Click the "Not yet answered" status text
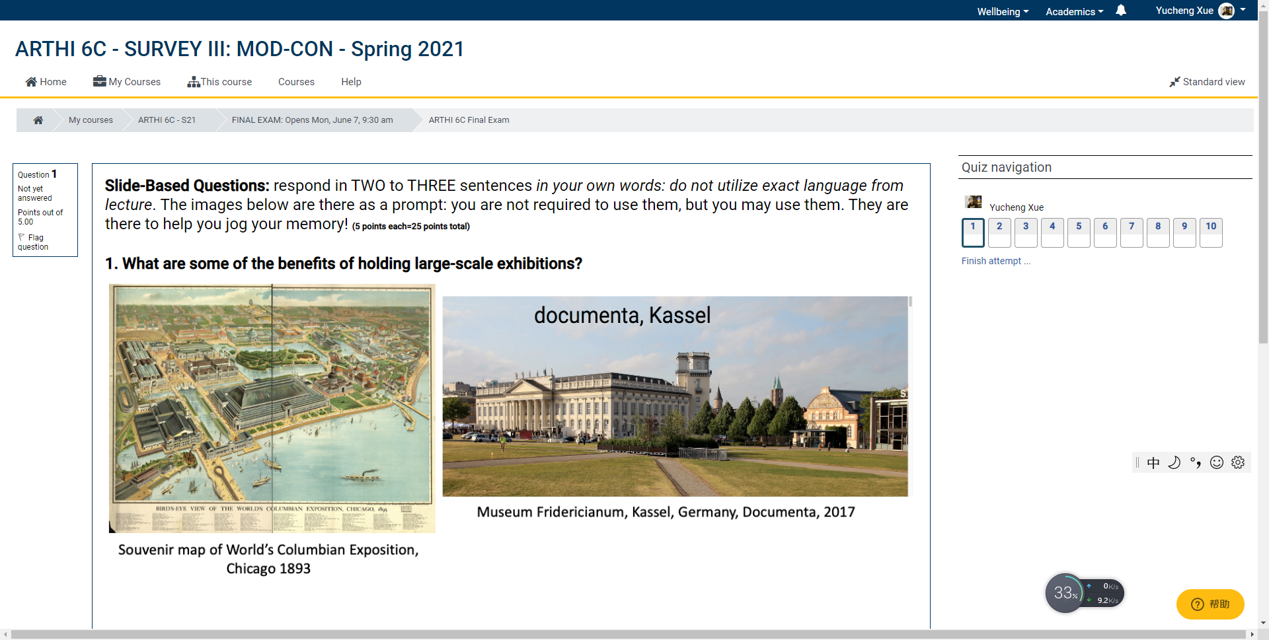 35,194
